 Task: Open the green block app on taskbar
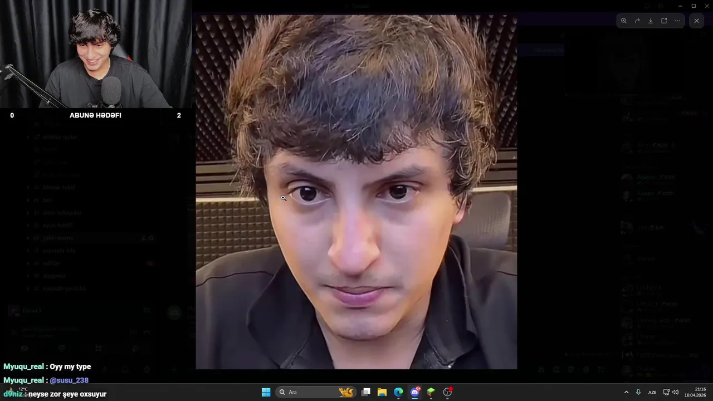pos(431,392)
